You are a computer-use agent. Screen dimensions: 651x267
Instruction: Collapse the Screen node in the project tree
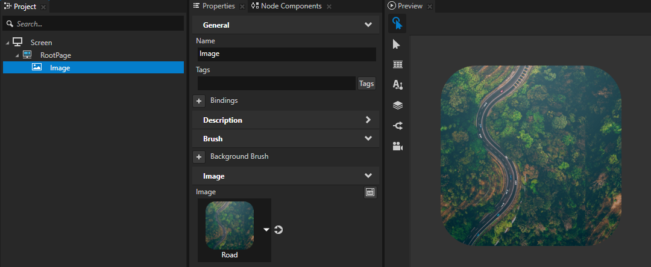(7, 43)
